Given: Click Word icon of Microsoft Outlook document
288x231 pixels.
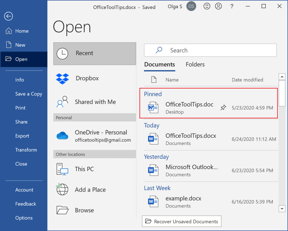Looking at the screenshot, I should tap(153, 170).
